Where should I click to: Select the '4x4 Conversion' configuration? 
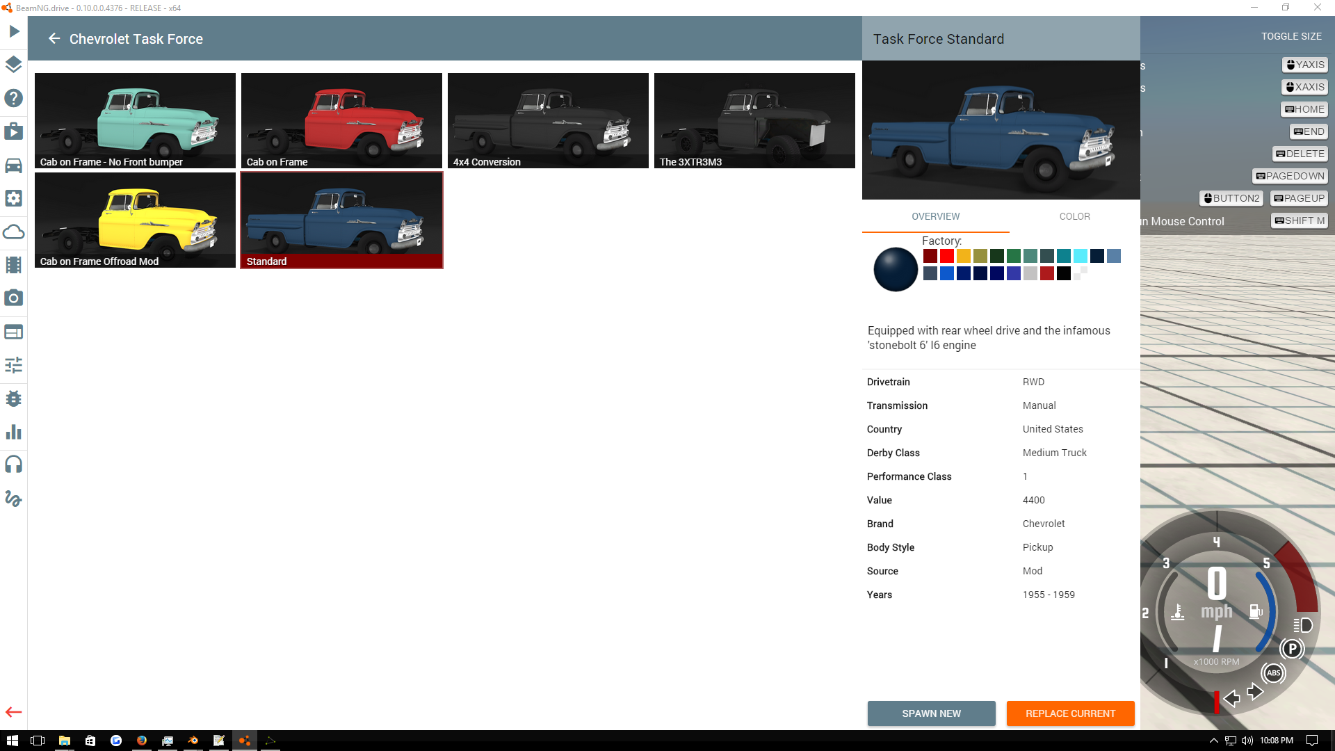coord(548,120)
